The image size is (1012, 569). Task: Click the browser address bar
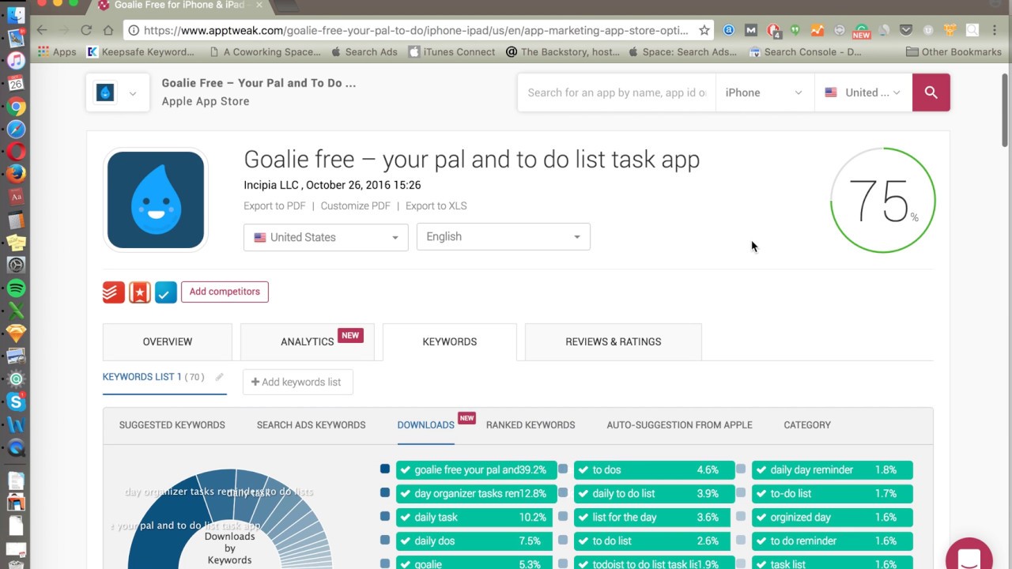[x=417, y=30]
